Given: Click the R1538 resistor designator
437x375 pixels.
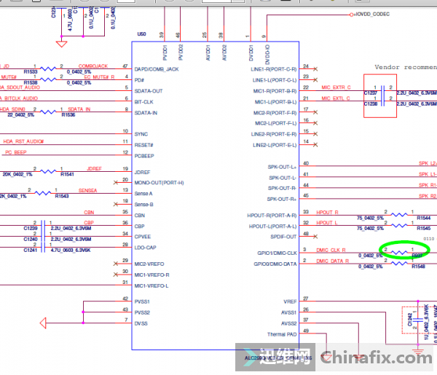Looking at the screenshot, I should click(31, 83).
